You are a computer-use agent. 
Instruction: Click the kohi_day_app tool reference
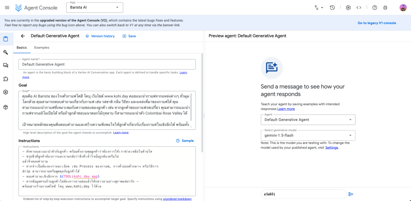pyautogui.click(x=86, y=176)
